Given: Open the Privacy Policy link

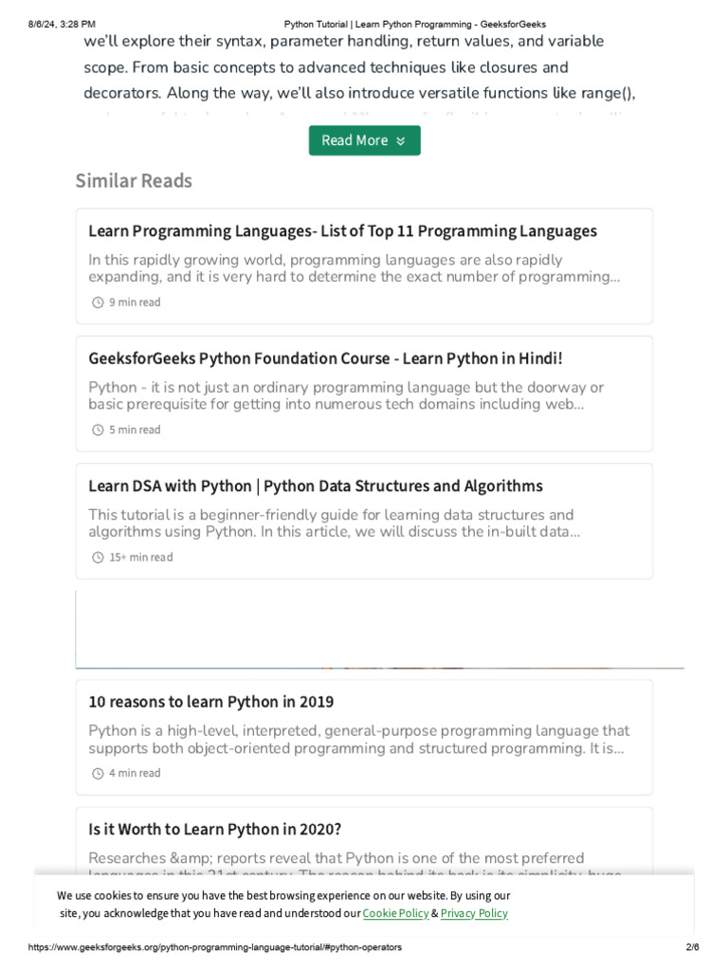Looking at the screenshot, I should [x=474, y=913].
